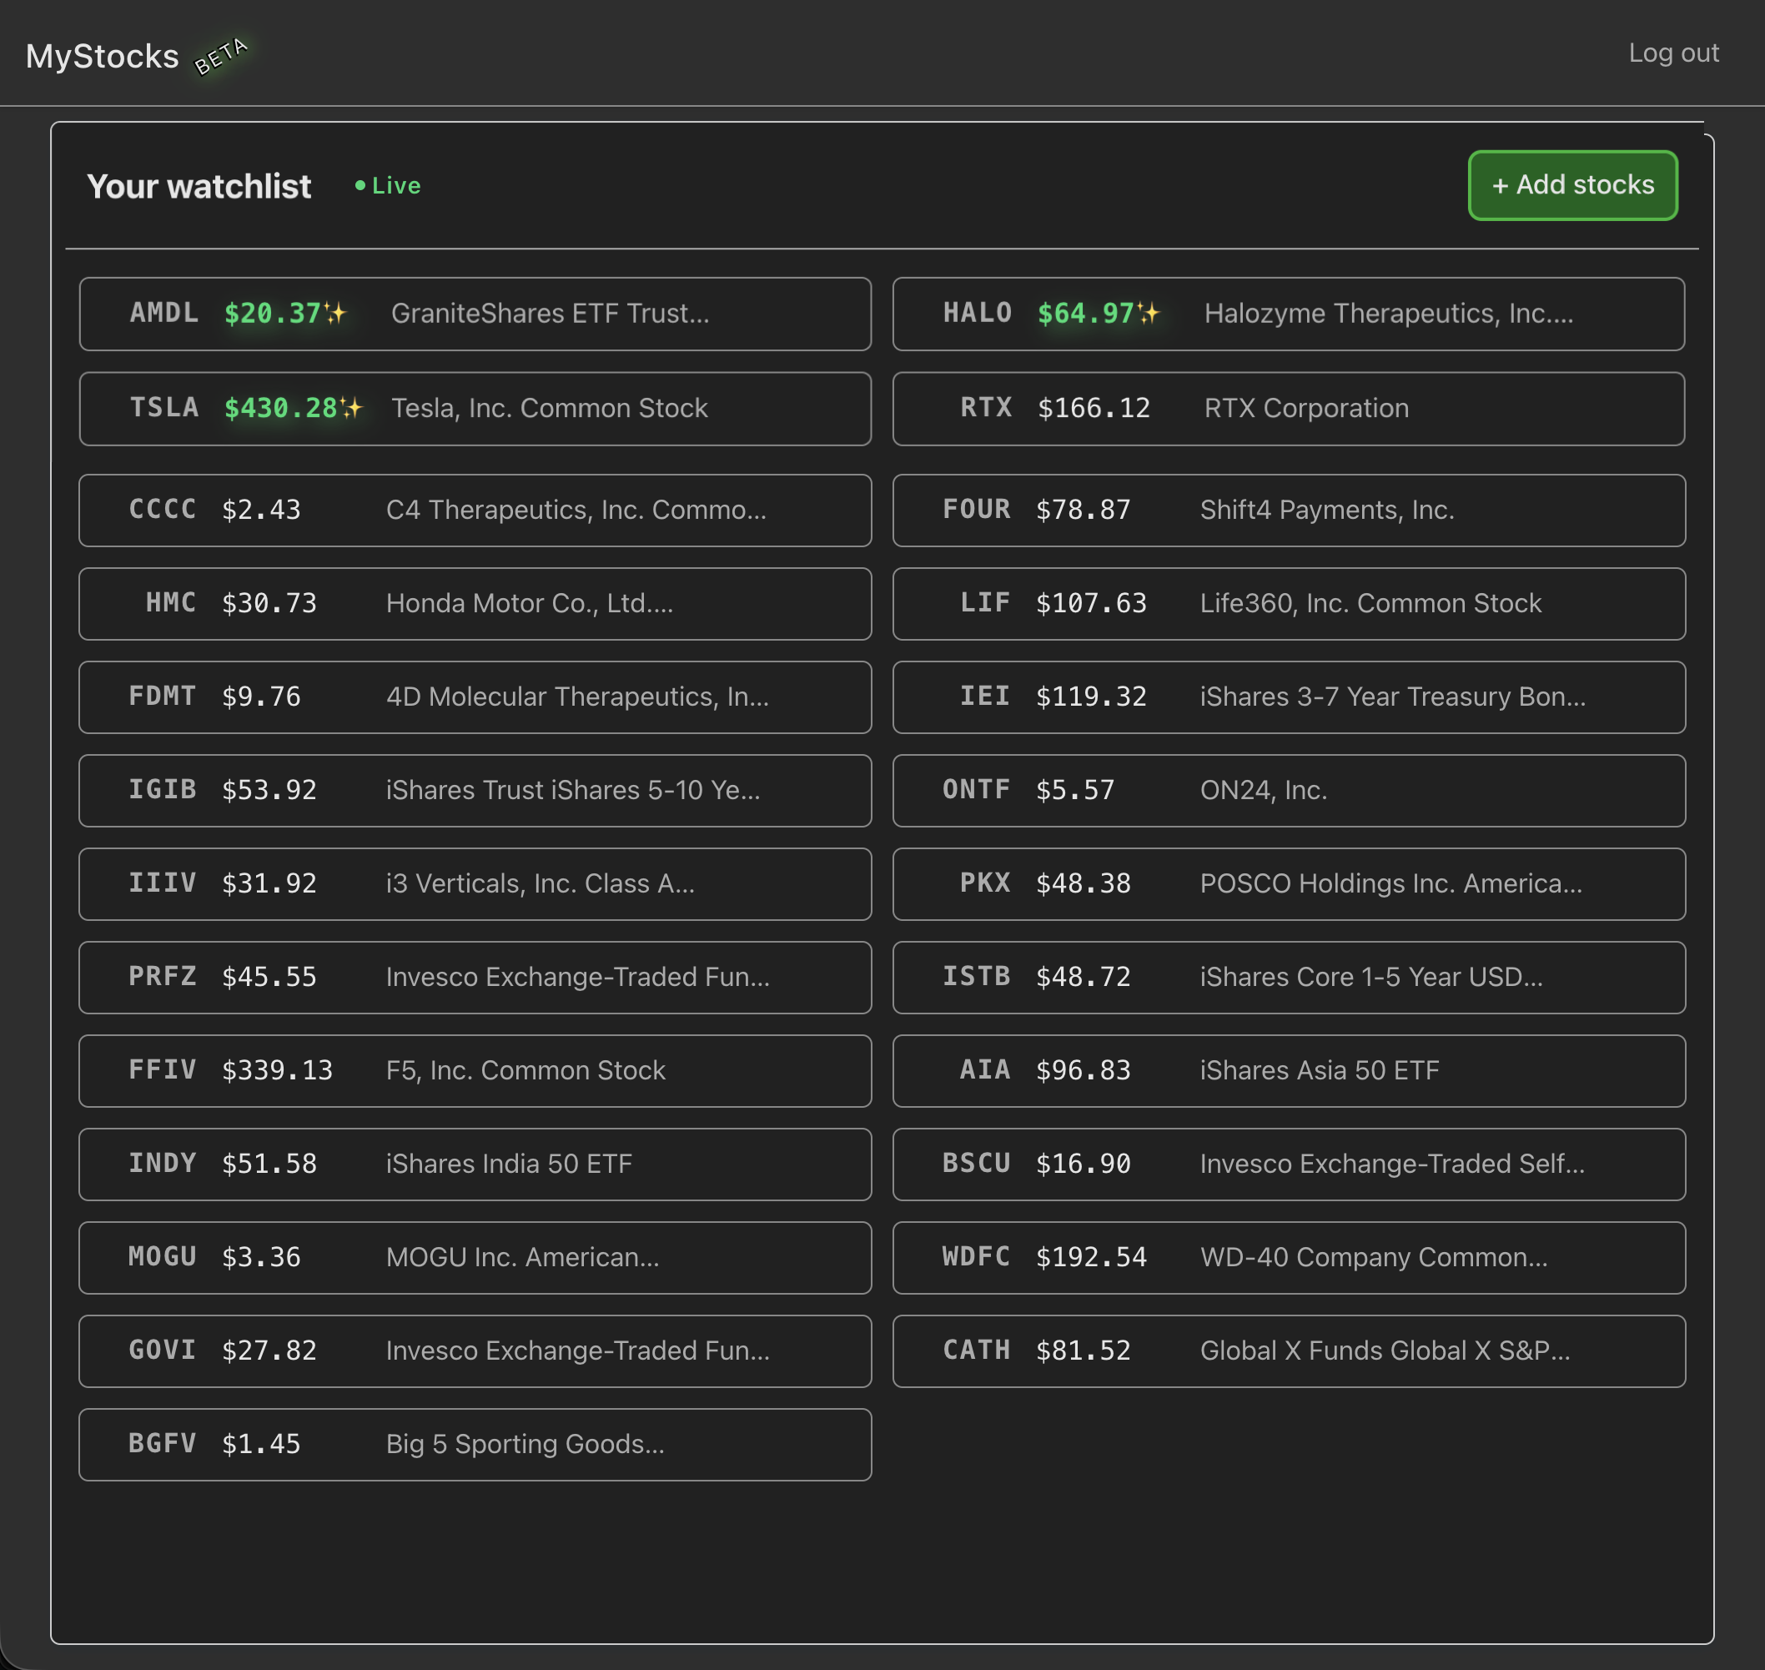Open the HALO Halozyme Therapeutics card
This screenshot has width=1765, height=1670.
(x=1289, y=314)
